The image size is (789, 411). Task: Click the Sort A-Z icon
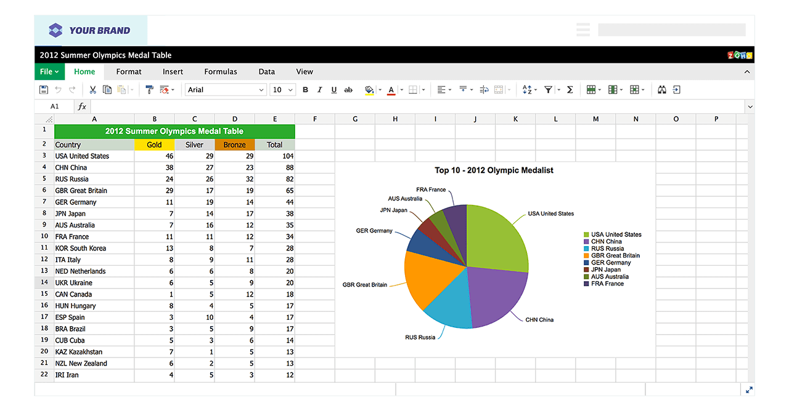coord(527,90)
